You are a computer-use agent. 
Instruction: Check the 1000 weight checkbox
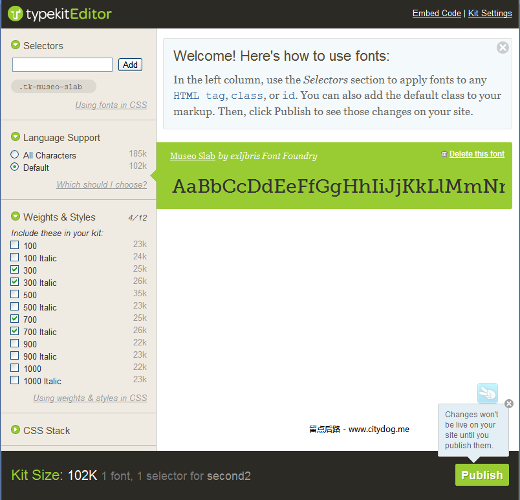click(x=15, y=367)
